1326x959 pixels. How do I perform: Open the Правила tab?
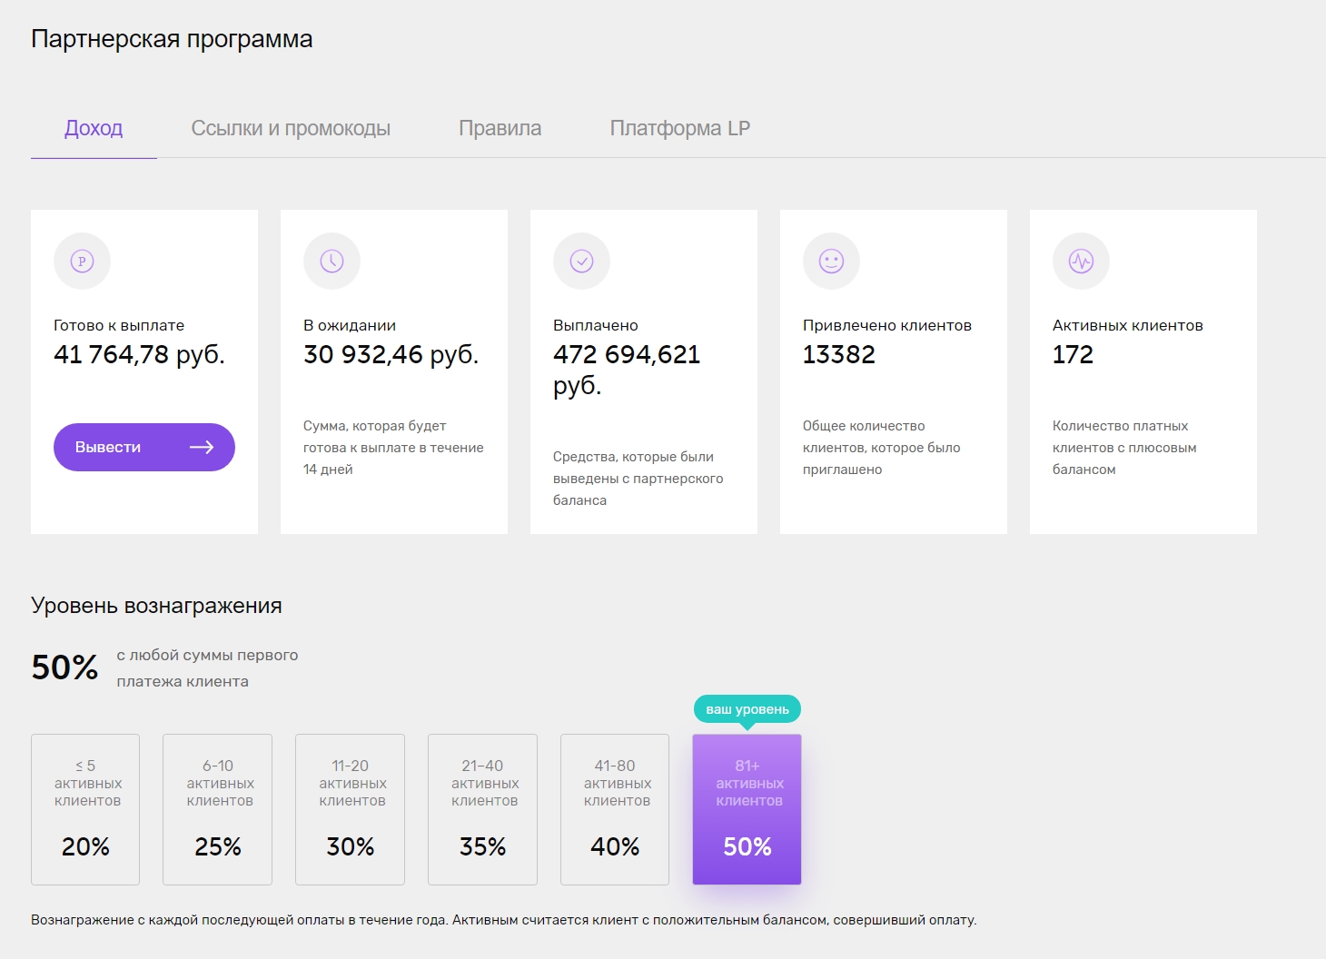pyautogui.click(x=500, y=128)
